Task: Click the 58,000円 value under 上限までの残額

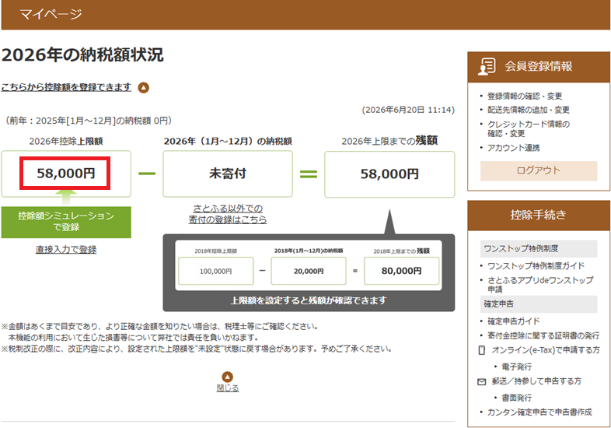Action: pos(389,174)
